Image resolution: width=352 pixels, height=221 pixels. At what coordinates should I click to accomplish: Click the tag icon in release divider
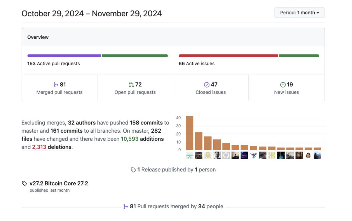[133, 170]
